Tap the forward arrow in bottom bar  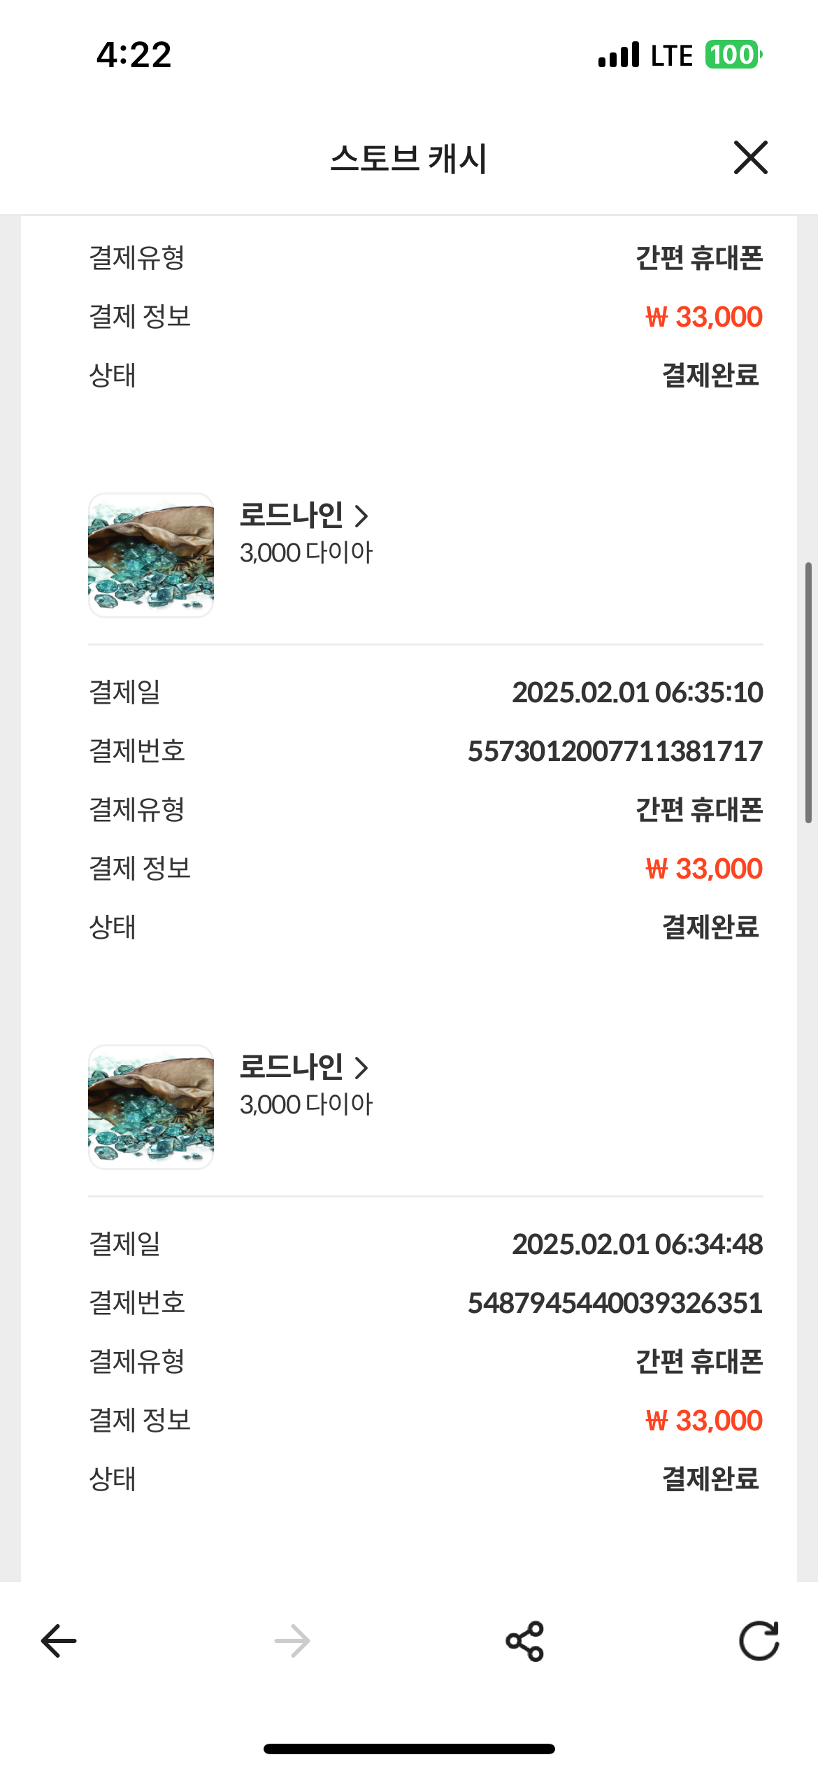click(292, 1641)
